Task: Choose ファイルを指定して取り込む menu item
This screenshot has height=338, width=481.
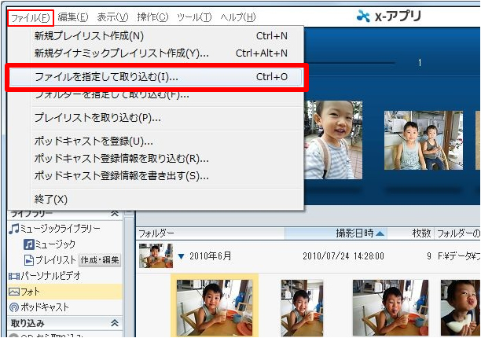Action: [x=106, y=77]
